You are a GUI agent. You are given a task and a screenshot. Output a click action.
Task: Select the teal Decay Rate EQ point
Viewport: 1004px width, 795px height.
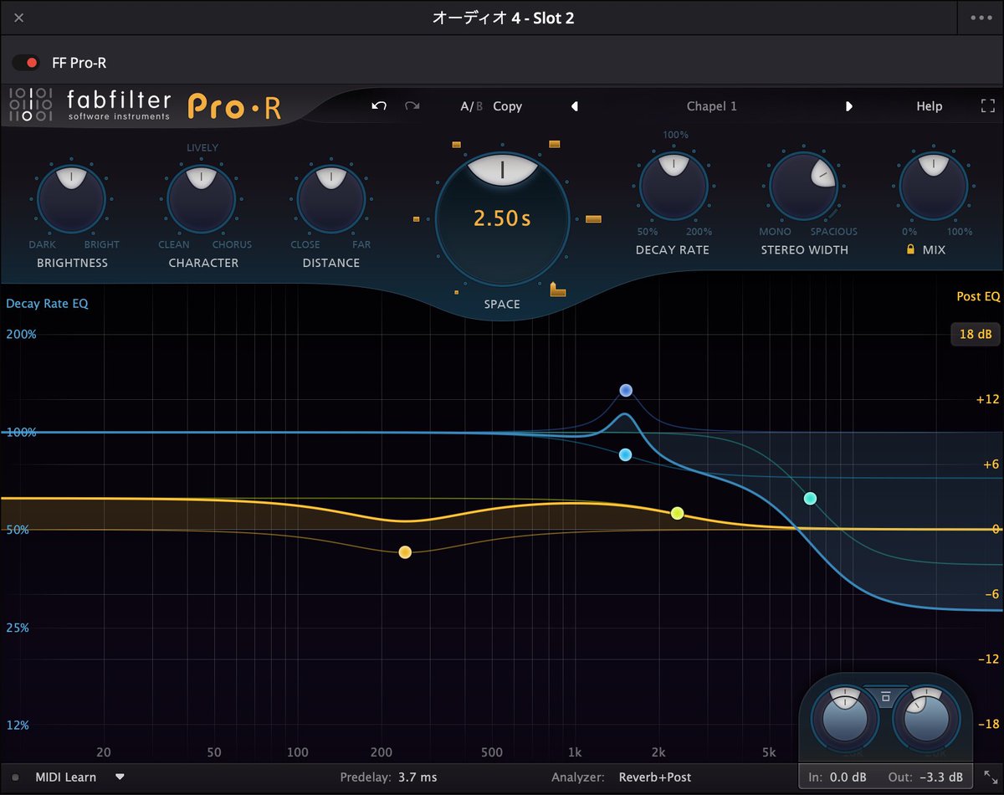tap(810, 499)
